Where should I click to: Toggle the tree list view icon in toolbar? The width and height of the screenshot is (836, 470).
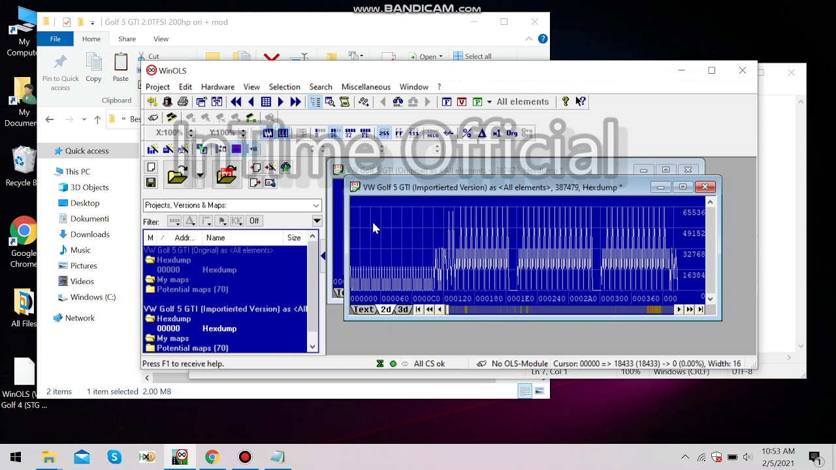point(315,102)
